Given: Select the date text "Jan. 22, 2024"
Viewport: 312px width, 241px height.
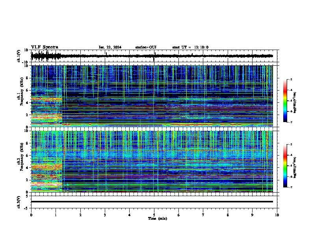Looking at the screenshot, I should click(110, 47).
